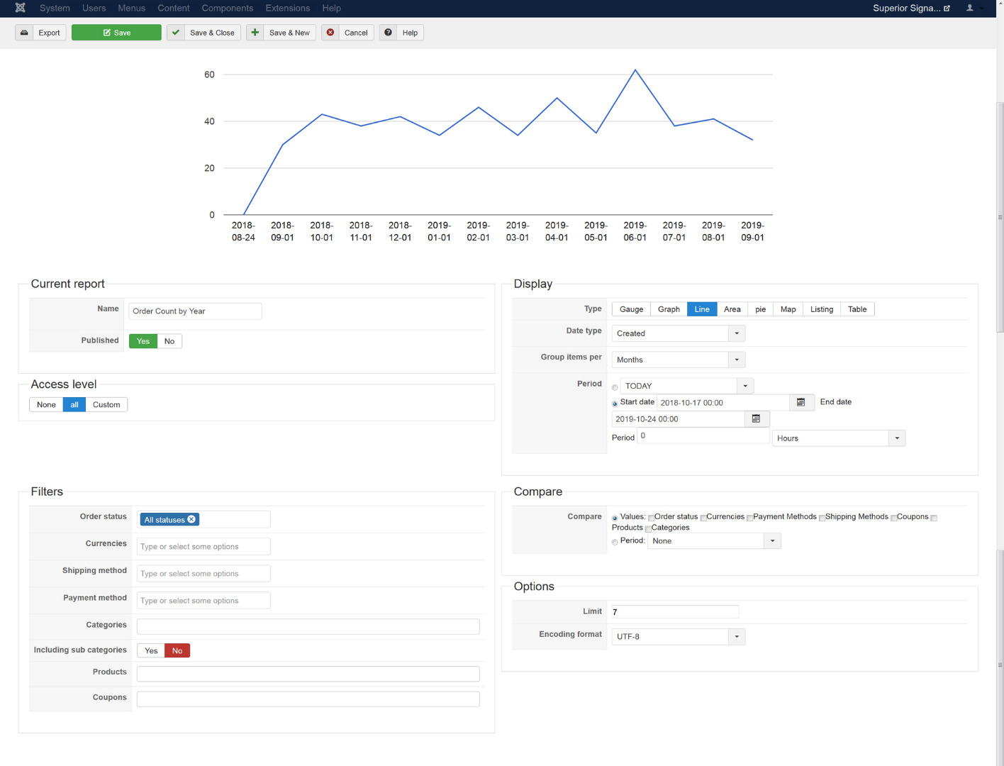Click the Period number field
Image resolution: width=1004 pixels, height=766 pixels.
point(703,435)
